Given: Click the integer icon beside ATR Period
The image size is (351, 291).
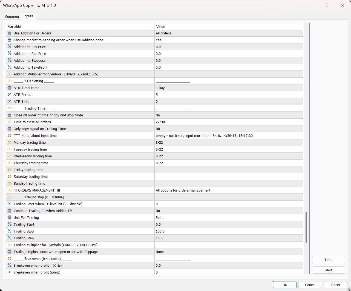Looking at the screenshot, I should click(10, 95).
